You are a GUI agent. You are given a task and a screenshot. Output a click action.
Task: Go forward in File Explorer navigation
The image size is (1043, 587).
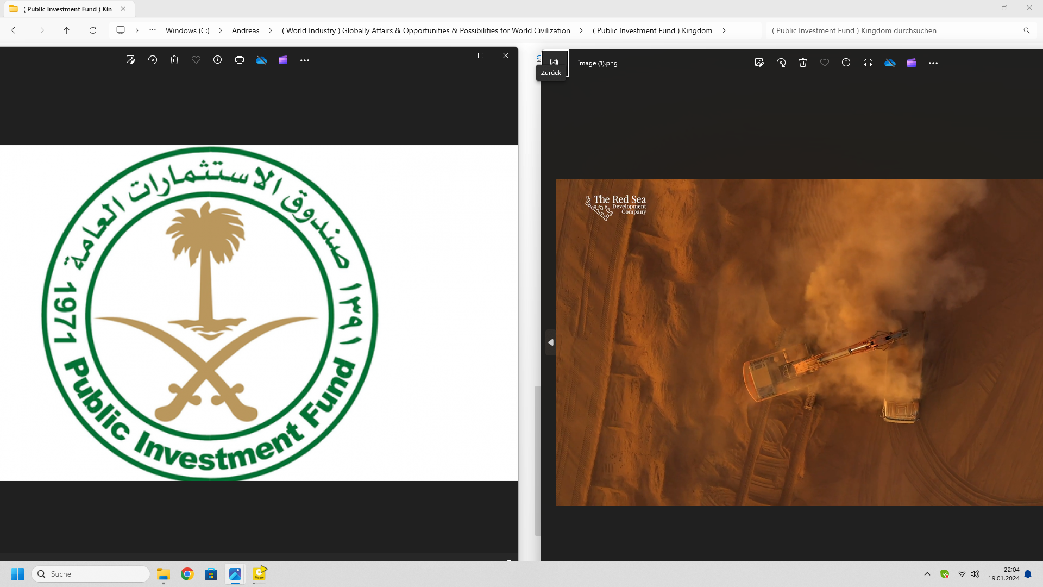(41, 30)
